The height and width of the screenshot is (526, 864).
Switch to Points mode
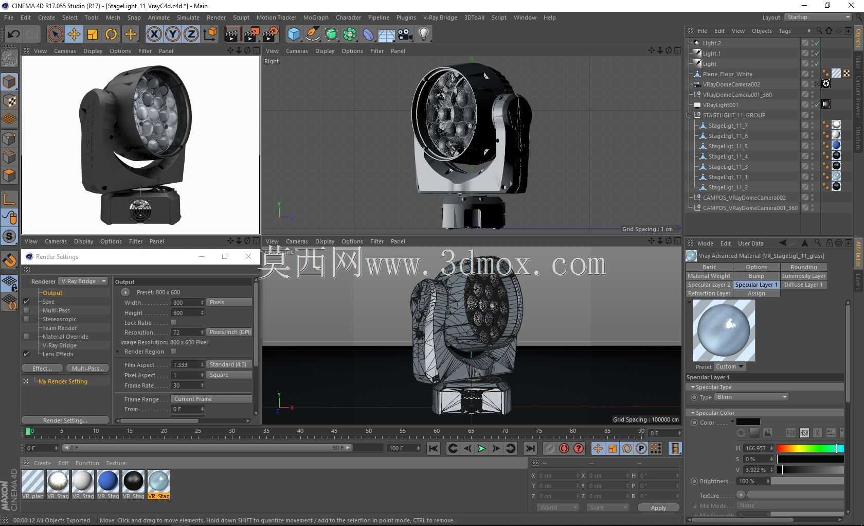click(9, 138)
